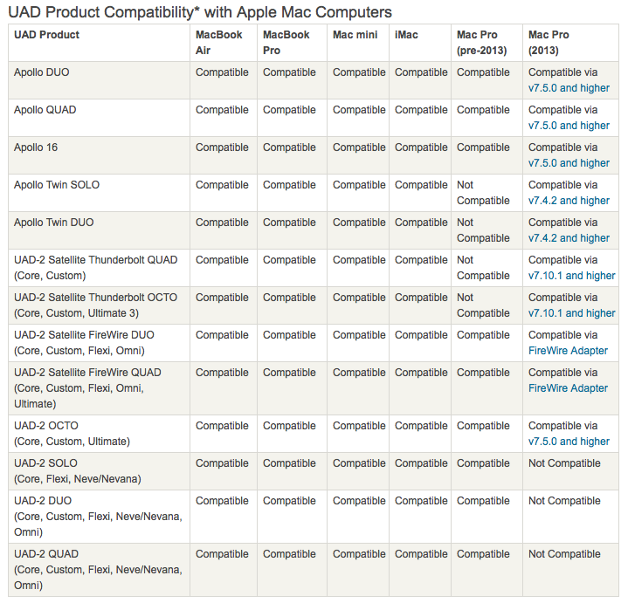The width and height of the screenshot is (628, 603).
Task: Open v7.5.0 link in UAD-2 OCTO row
Action: point(569,442)
